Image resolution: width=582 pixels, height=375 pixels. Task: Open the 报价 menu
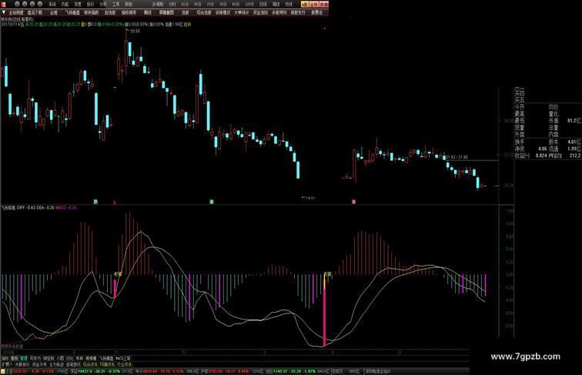click(90, 4)
